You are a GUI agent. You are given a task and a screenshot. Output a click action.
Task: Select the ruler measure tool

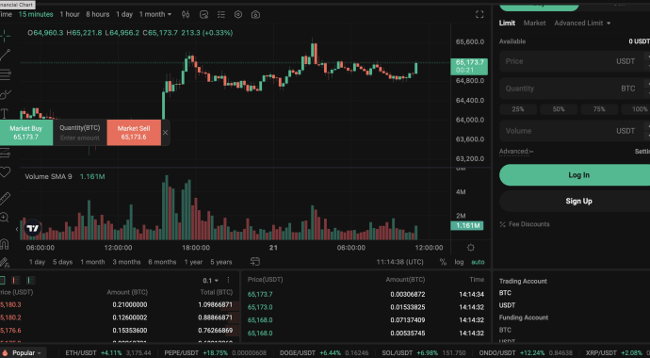point(5,199)
